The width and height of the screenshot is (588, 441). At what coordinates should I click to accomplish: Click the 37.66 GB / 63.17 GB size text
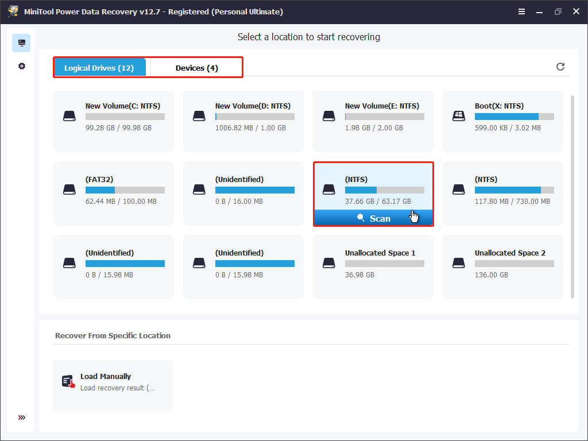pyautogui.click(x=378, y=202)
